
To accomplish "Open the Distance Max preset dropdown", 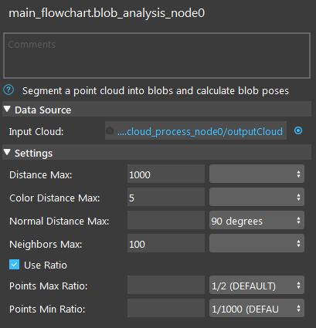I will click(257, 174).
